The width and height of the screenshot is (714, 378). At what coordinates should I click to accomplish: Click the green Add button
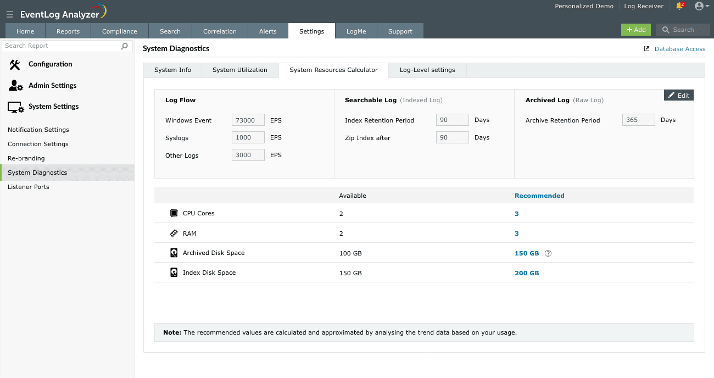[635, 30]
